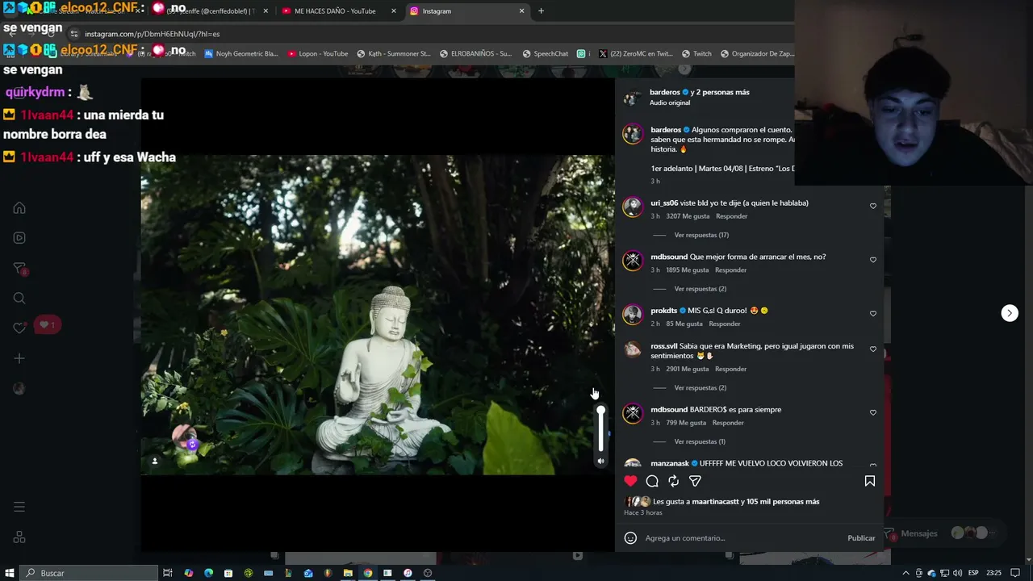Open a new browser tab
The width and height of the screenshot is (1033, 581).
point(541,11)
